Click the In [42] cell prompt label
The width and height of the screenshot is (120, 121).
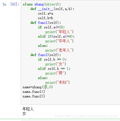click(x=11, y=4)
